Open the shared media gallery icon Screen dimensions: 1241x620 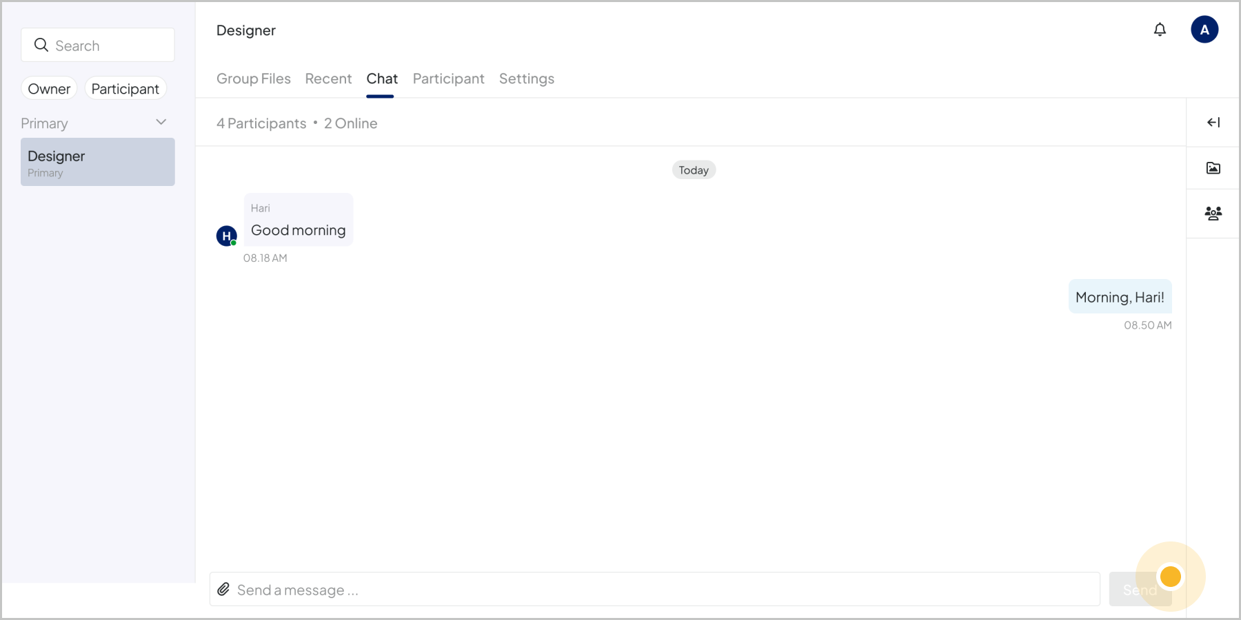[1213, 168]
